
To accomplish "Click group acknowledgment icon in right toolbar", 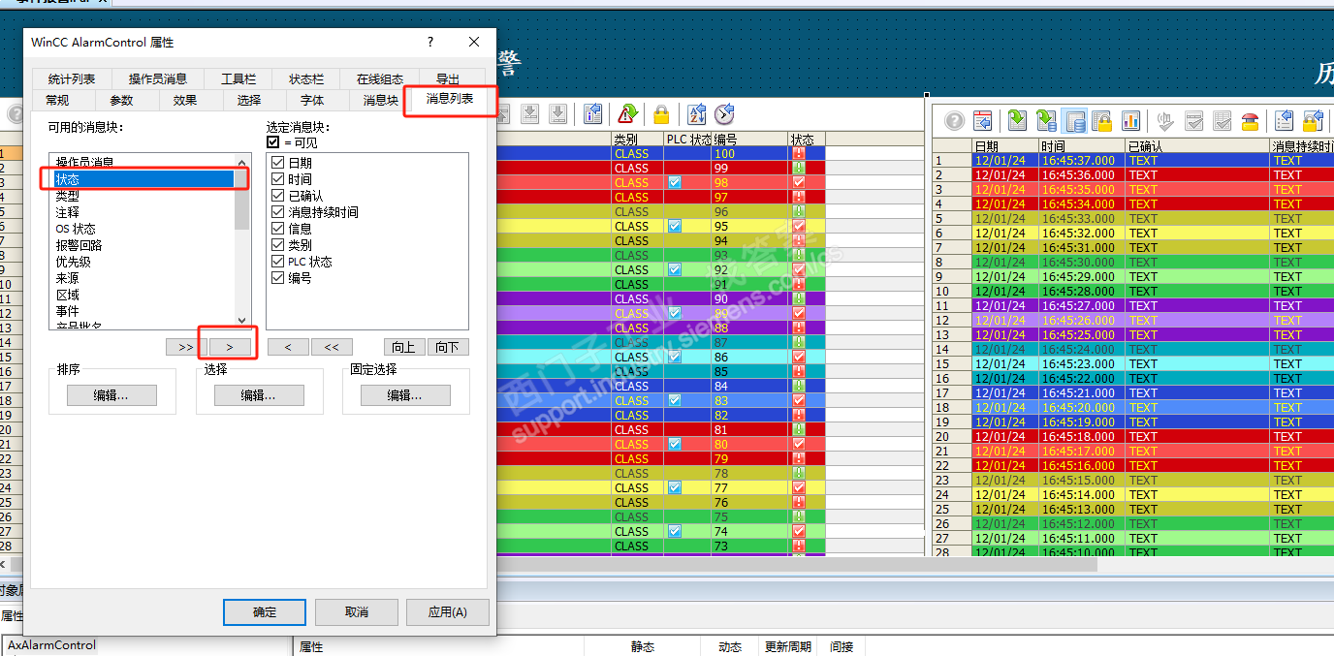I will point(1223,121).
